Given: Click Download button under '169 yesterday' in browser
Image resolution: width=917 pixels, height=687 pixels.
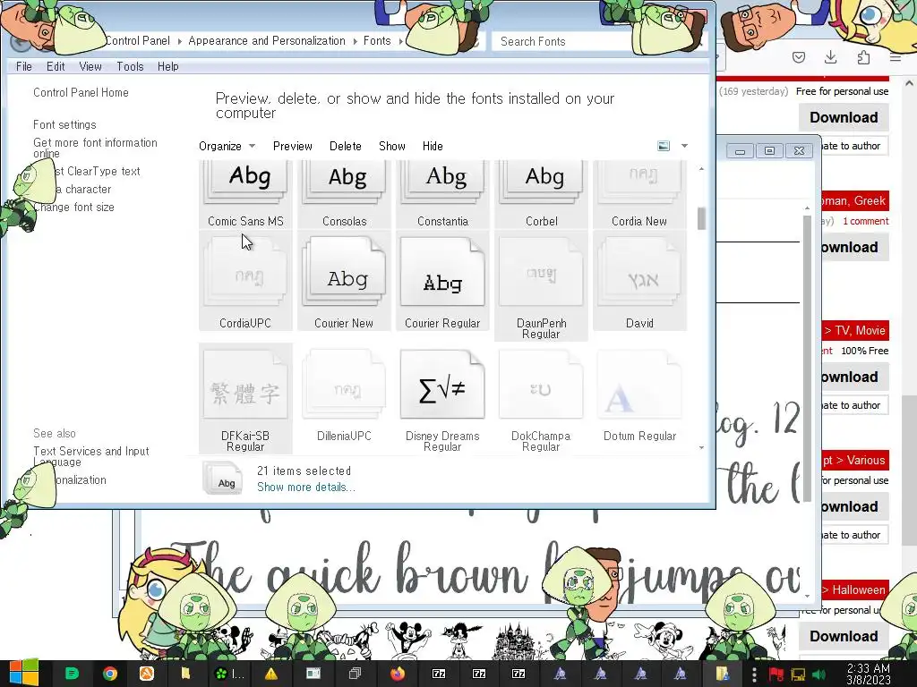Looking at the screenshot, I should pos(844,117).
